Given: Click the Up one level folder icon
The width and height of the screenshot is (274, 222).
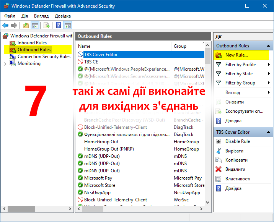Looking at the screenshot, I should (x=26, y=26).
